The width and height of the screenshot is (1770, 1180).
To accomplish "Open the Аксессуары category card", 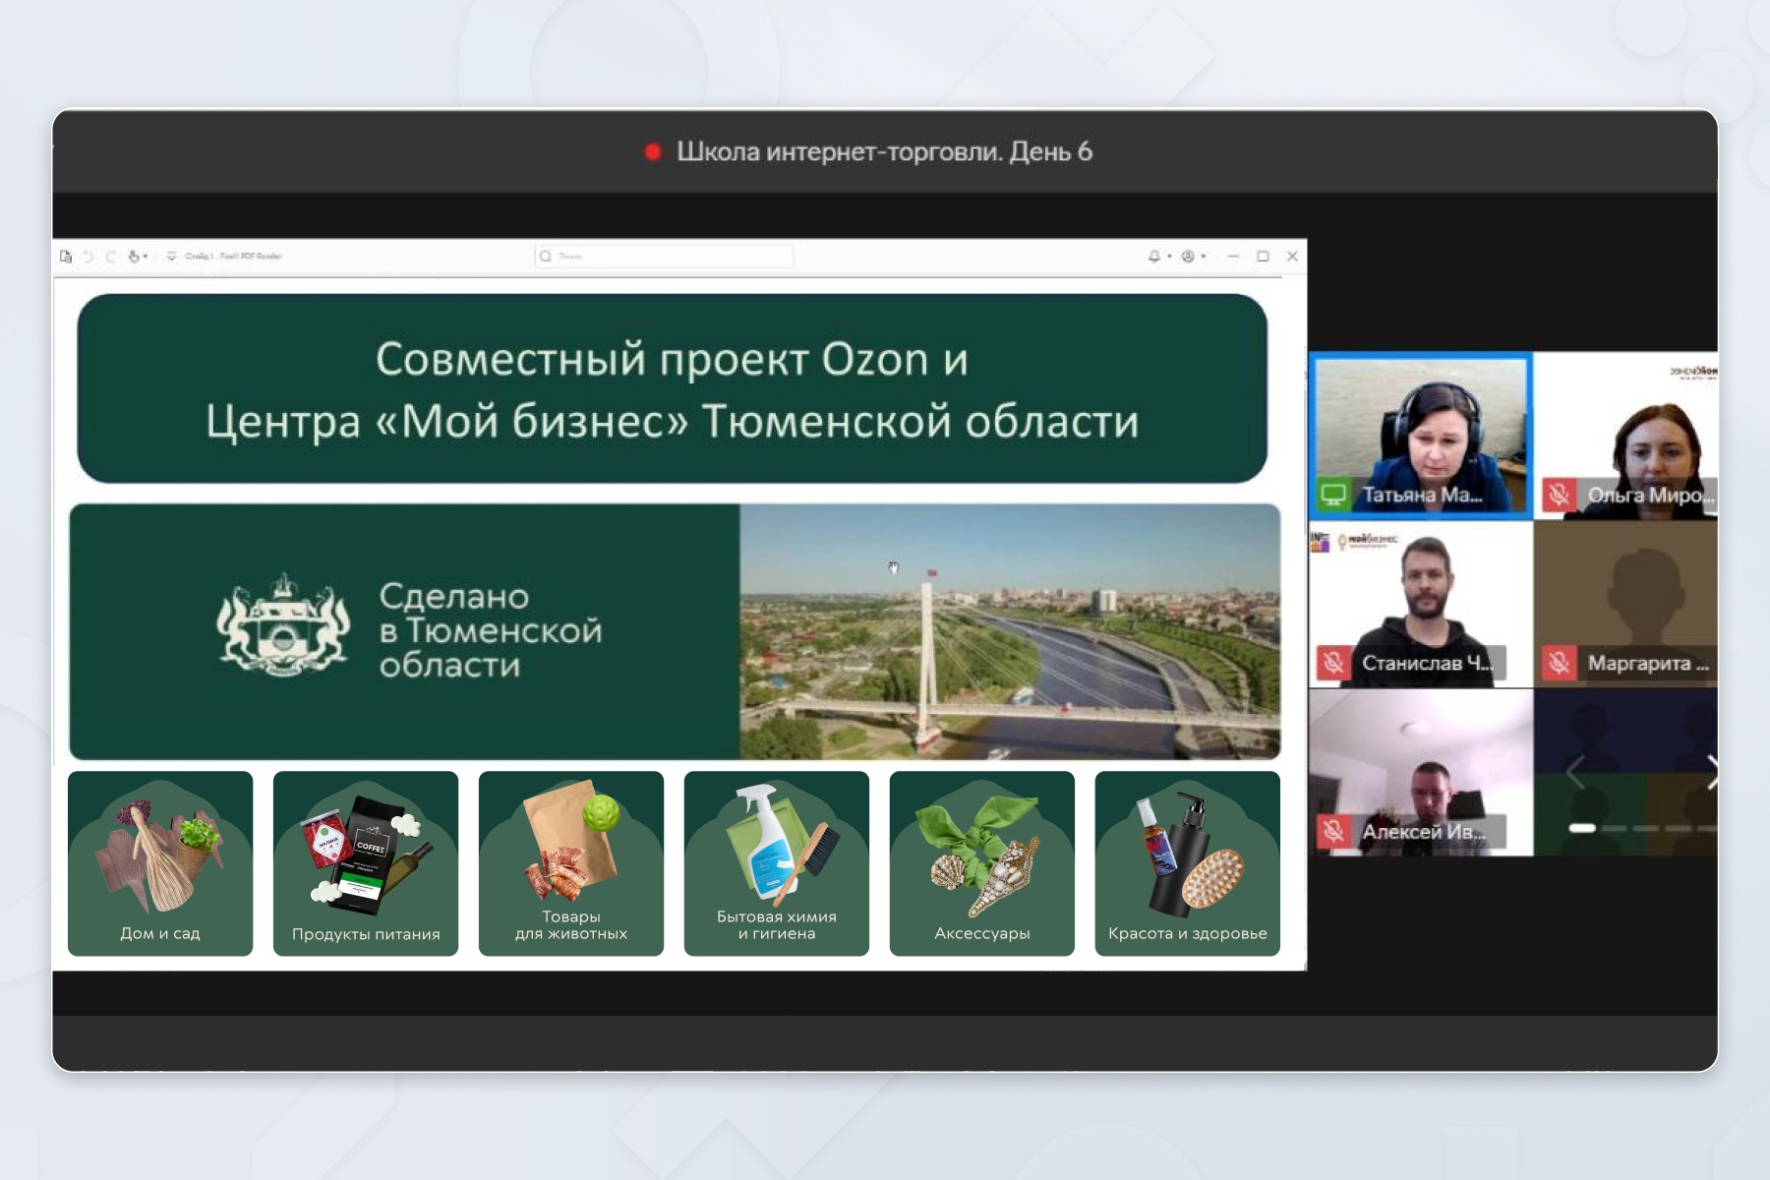I will pyautogui.click(x=982, y=863).
